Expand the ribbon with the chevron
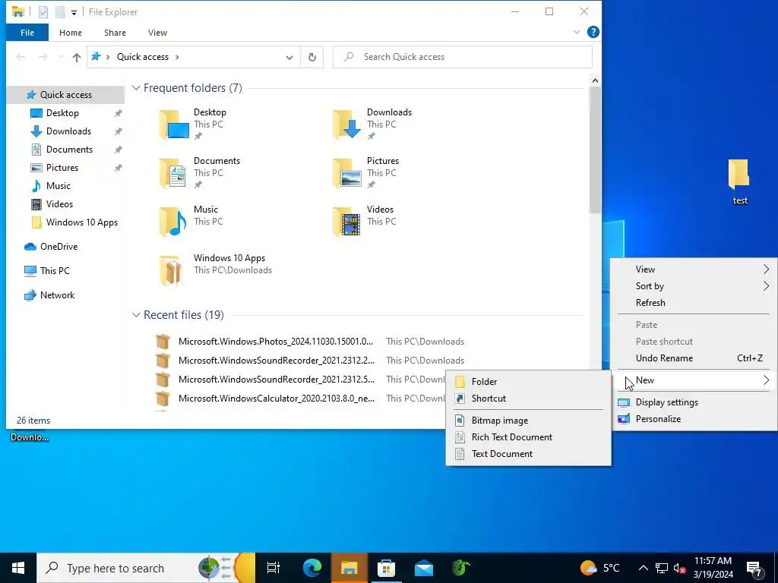 click(x=577, y=32)
